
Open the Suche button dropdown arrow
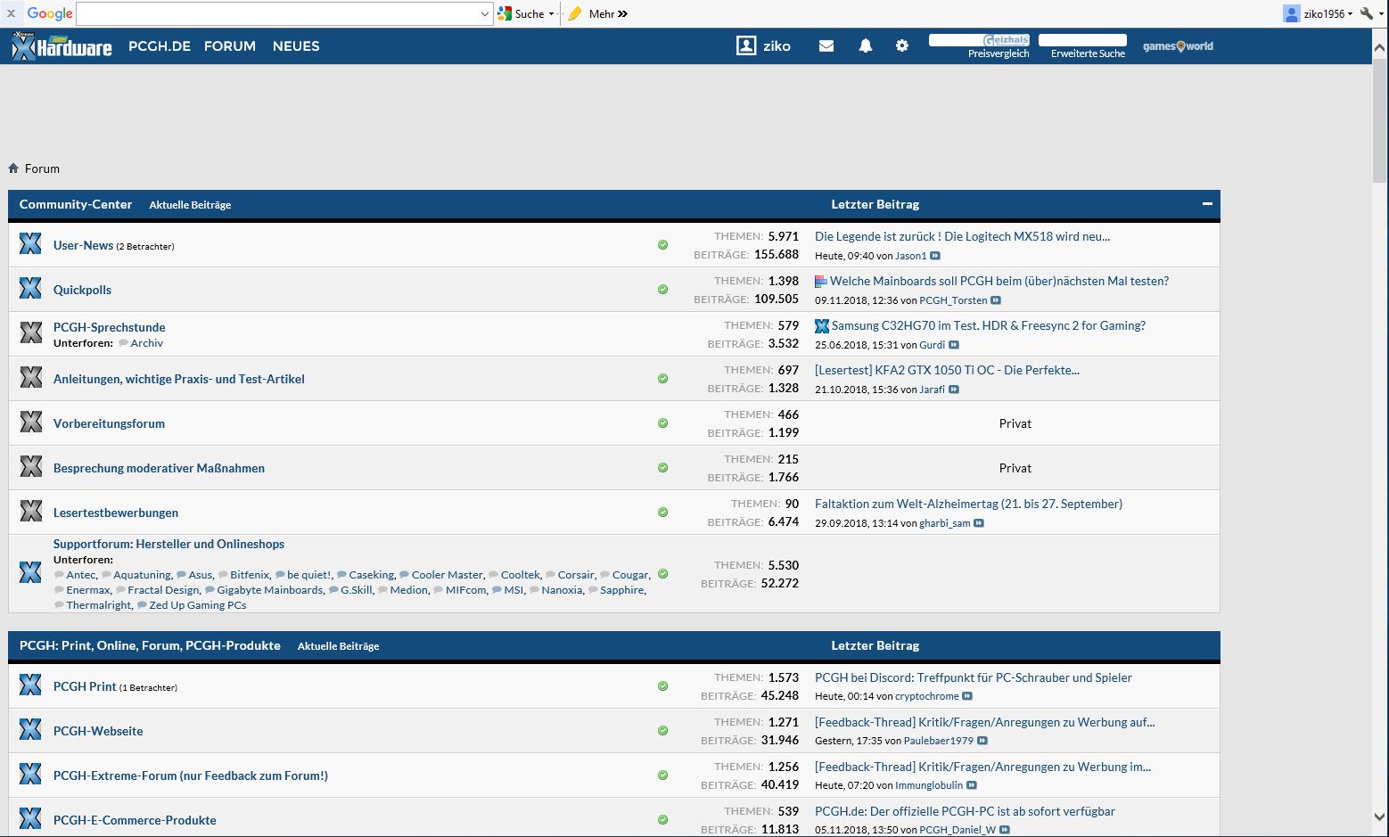[551, 13]
